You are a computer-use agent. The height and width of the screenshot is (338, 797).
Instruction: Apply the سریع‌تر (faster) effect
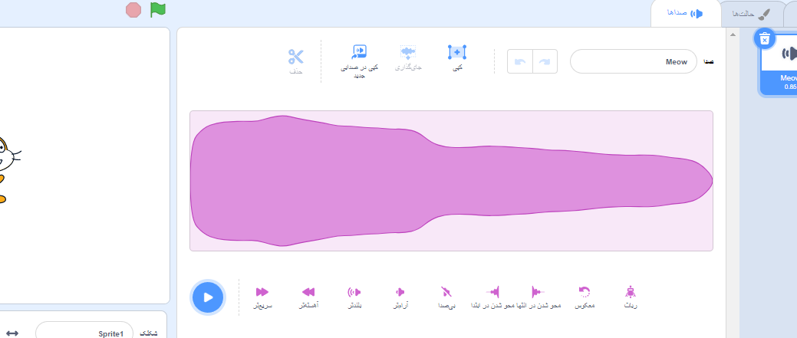[262, 296]
